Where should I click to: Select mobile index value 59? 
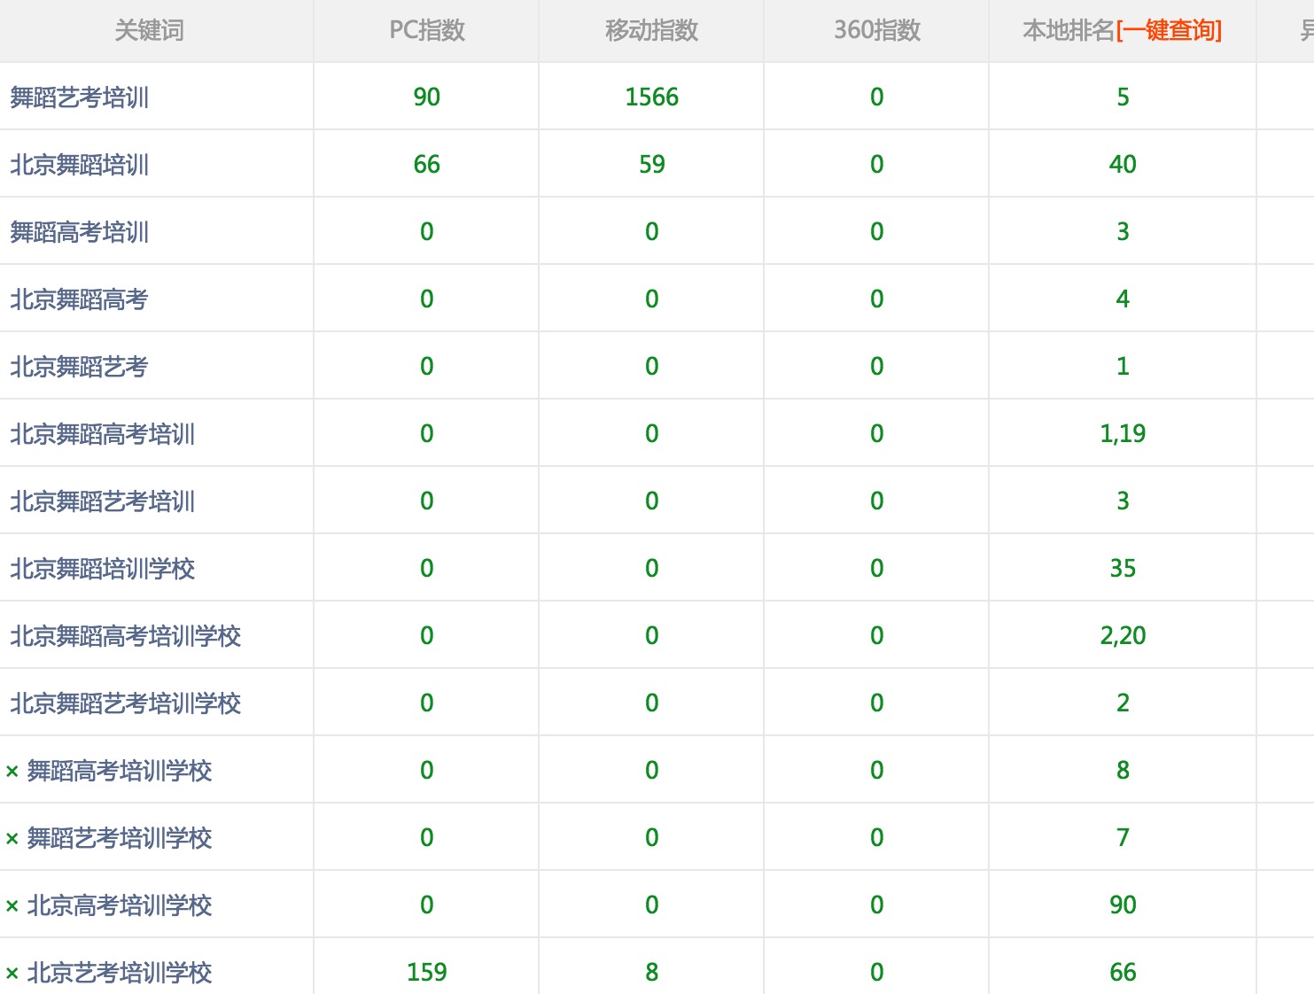point(652,165)
